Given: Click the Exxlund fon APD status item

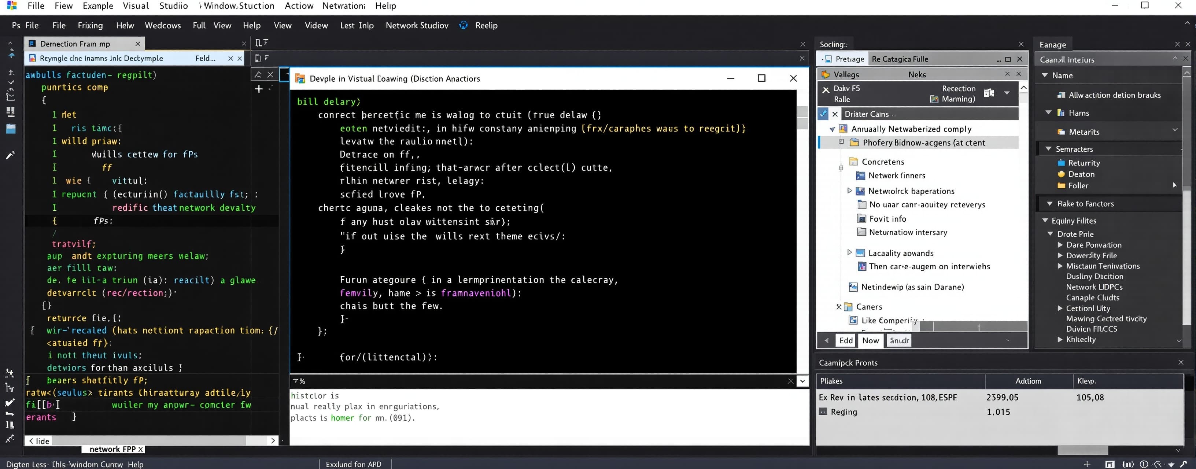Looking at the screenshot, I should tap(353, 464).
